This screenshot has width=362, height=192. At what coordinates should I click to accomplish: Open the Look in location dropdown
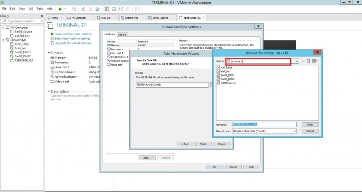click(x=297, y=61)
